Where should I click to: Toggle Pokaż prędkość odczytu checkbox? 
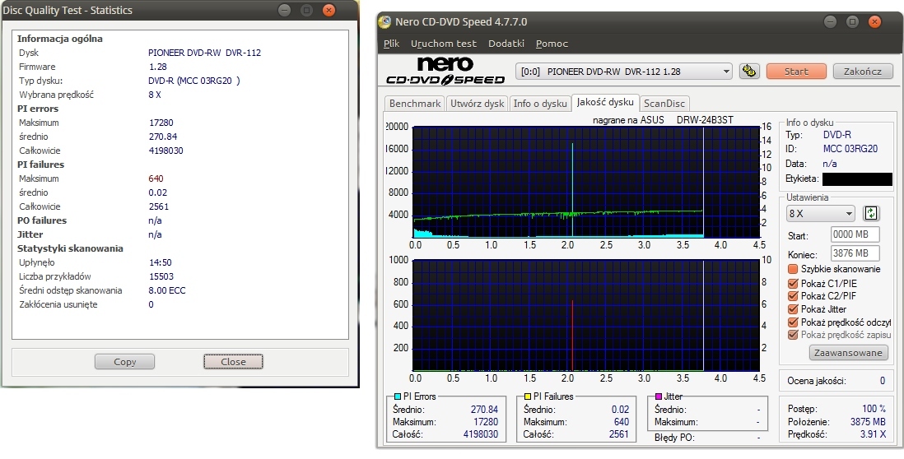click(793, 322)
